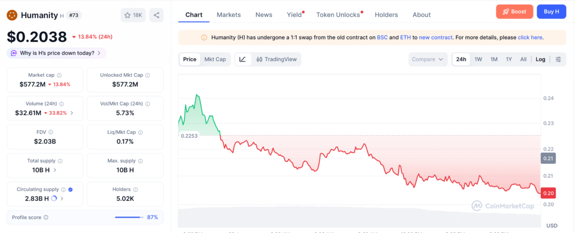Click the $0.2038 price value
This screenshot has height=233, width=575.
coord(37,36)
